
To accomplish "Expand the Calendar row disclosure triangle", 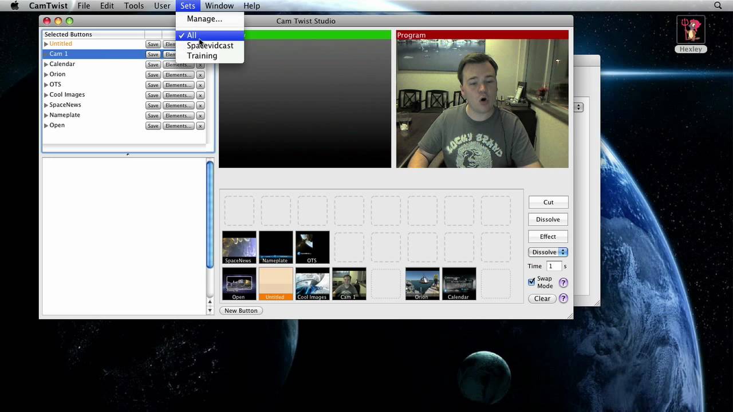I will (46, 64).
